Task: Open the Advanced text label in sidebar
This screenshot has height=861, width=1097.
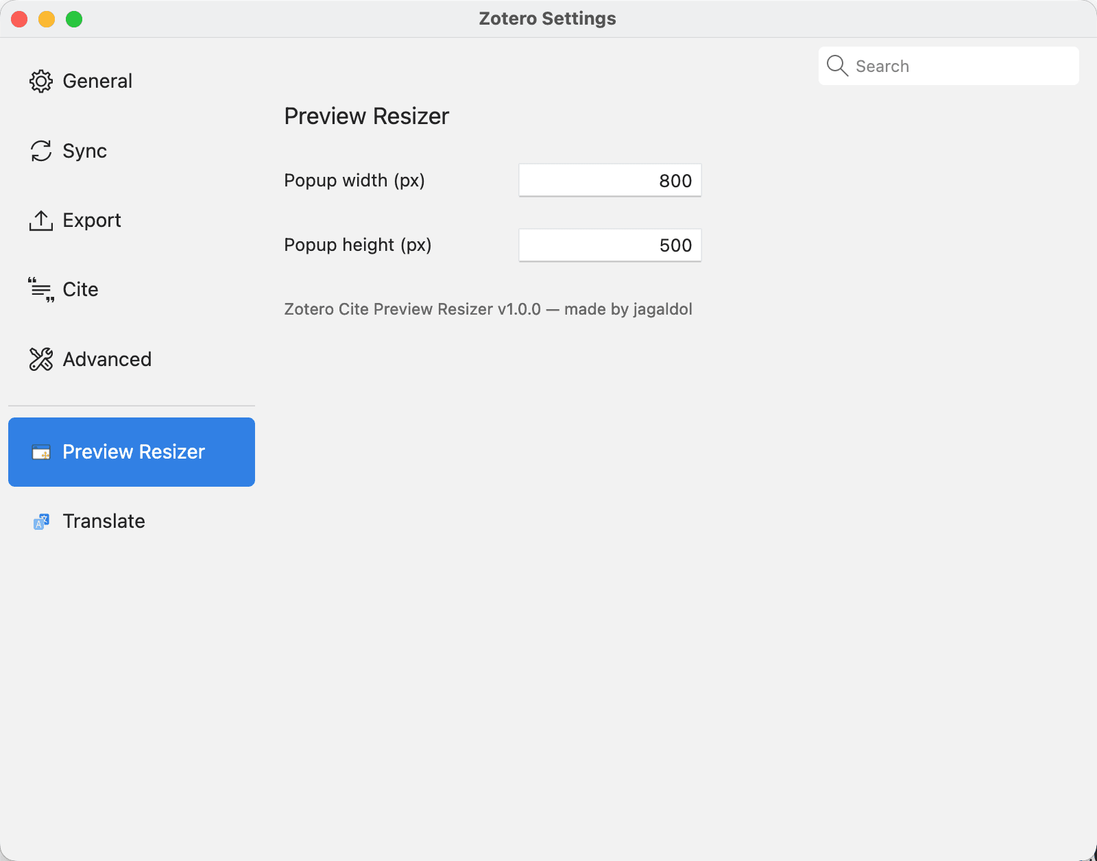Action: [107, 359]
